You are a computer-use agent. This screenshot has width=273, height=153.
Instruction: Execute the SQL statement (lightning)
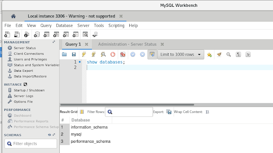point(84,54)
